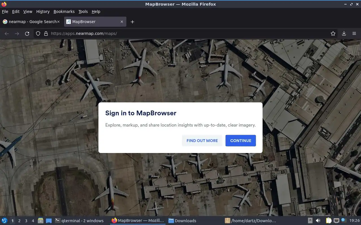Click the CONTINUE button
The width and height of the screenshot is (361, 225).
(x=241, y=141)
